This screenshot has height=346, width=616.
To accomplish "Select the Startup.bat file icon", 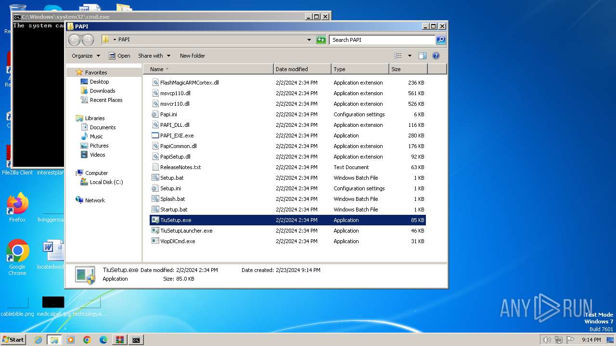I will [x=155, y=210].
